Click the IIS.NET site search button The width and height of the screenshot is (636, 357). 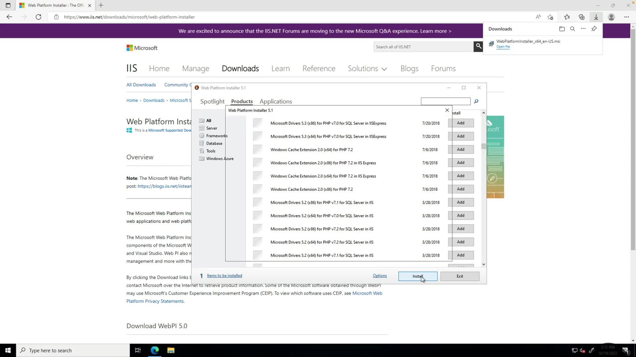(478, 47)
